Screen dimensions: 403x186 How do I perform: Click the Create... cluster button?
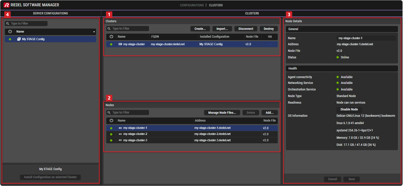tap(200, 29)
